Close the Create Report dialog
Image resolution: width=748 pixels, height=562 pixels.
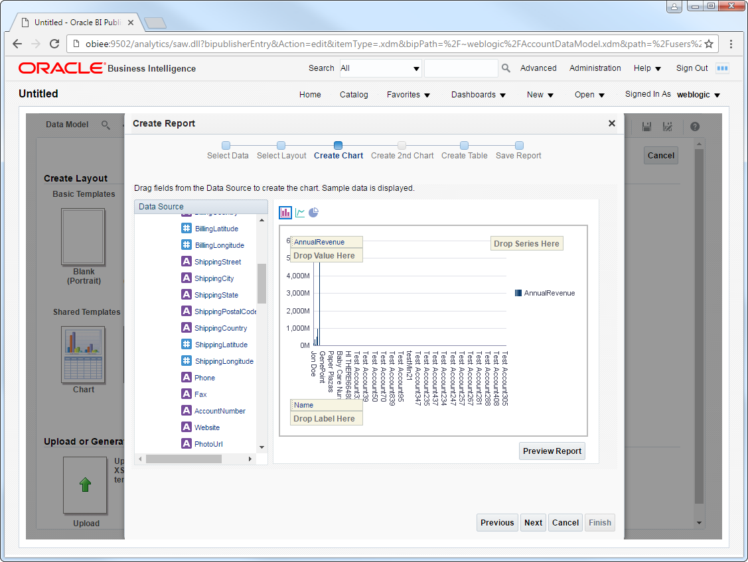click(x=611, y=123)
